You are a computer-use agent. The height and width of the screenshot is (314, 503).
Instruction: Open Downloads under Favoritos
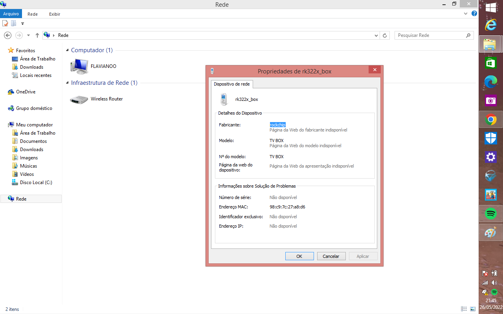point(31,67)
